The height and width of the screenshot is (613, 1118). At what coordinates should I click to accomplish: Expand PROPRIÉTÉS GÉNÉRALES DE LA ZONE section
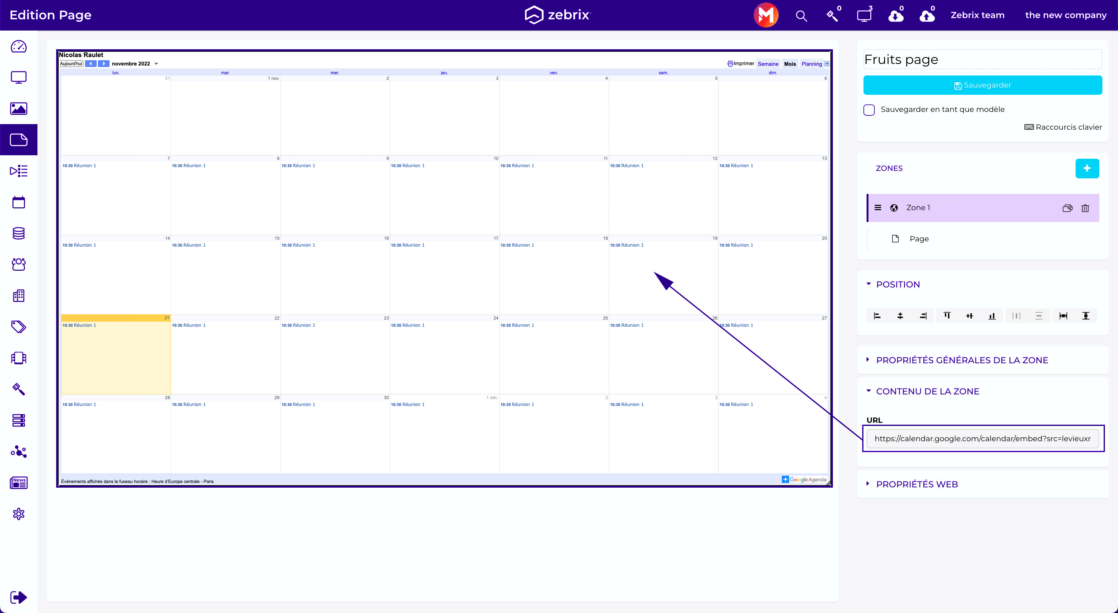coord(961,360)
